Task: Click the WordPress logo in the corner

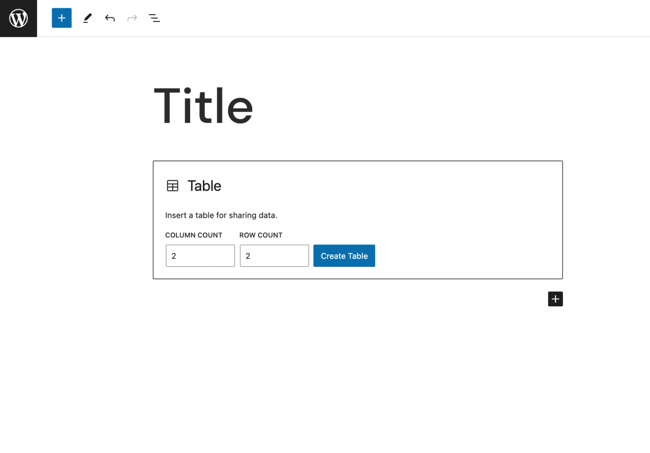Action: tap(18, 19)
